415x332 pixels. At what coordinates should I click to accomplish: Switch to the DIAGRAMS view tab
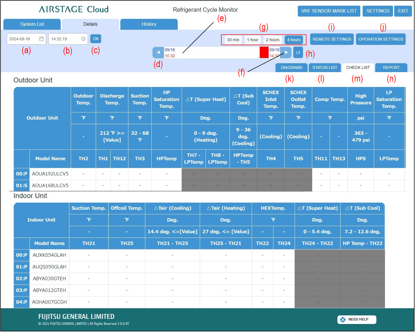point(291,68)
